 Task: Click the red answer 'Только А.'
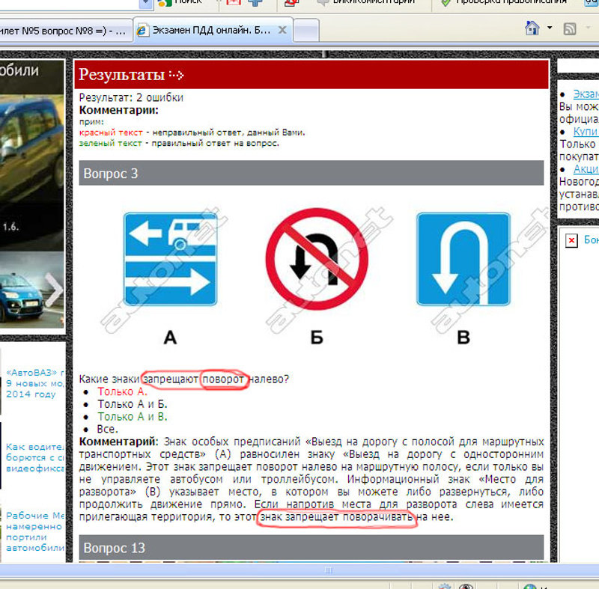122,391
